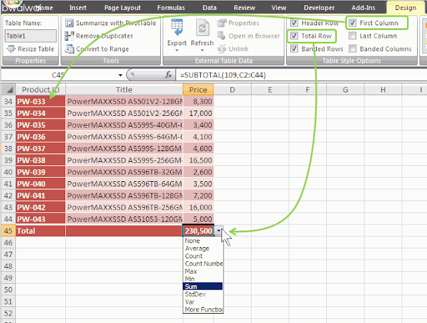This screenshot has height=323, width=427.
Task: Switch to the Page Layout tab
Action: coord(122,8)
